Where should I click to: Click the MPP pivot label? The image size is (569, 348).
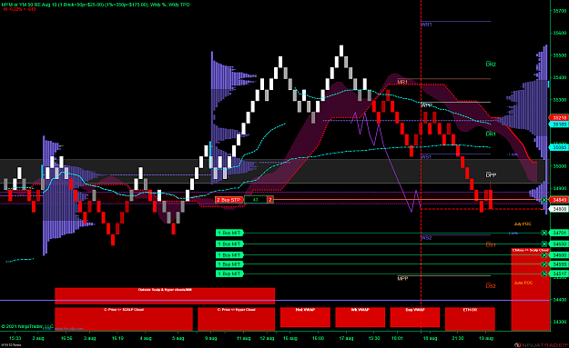(402, 278)
